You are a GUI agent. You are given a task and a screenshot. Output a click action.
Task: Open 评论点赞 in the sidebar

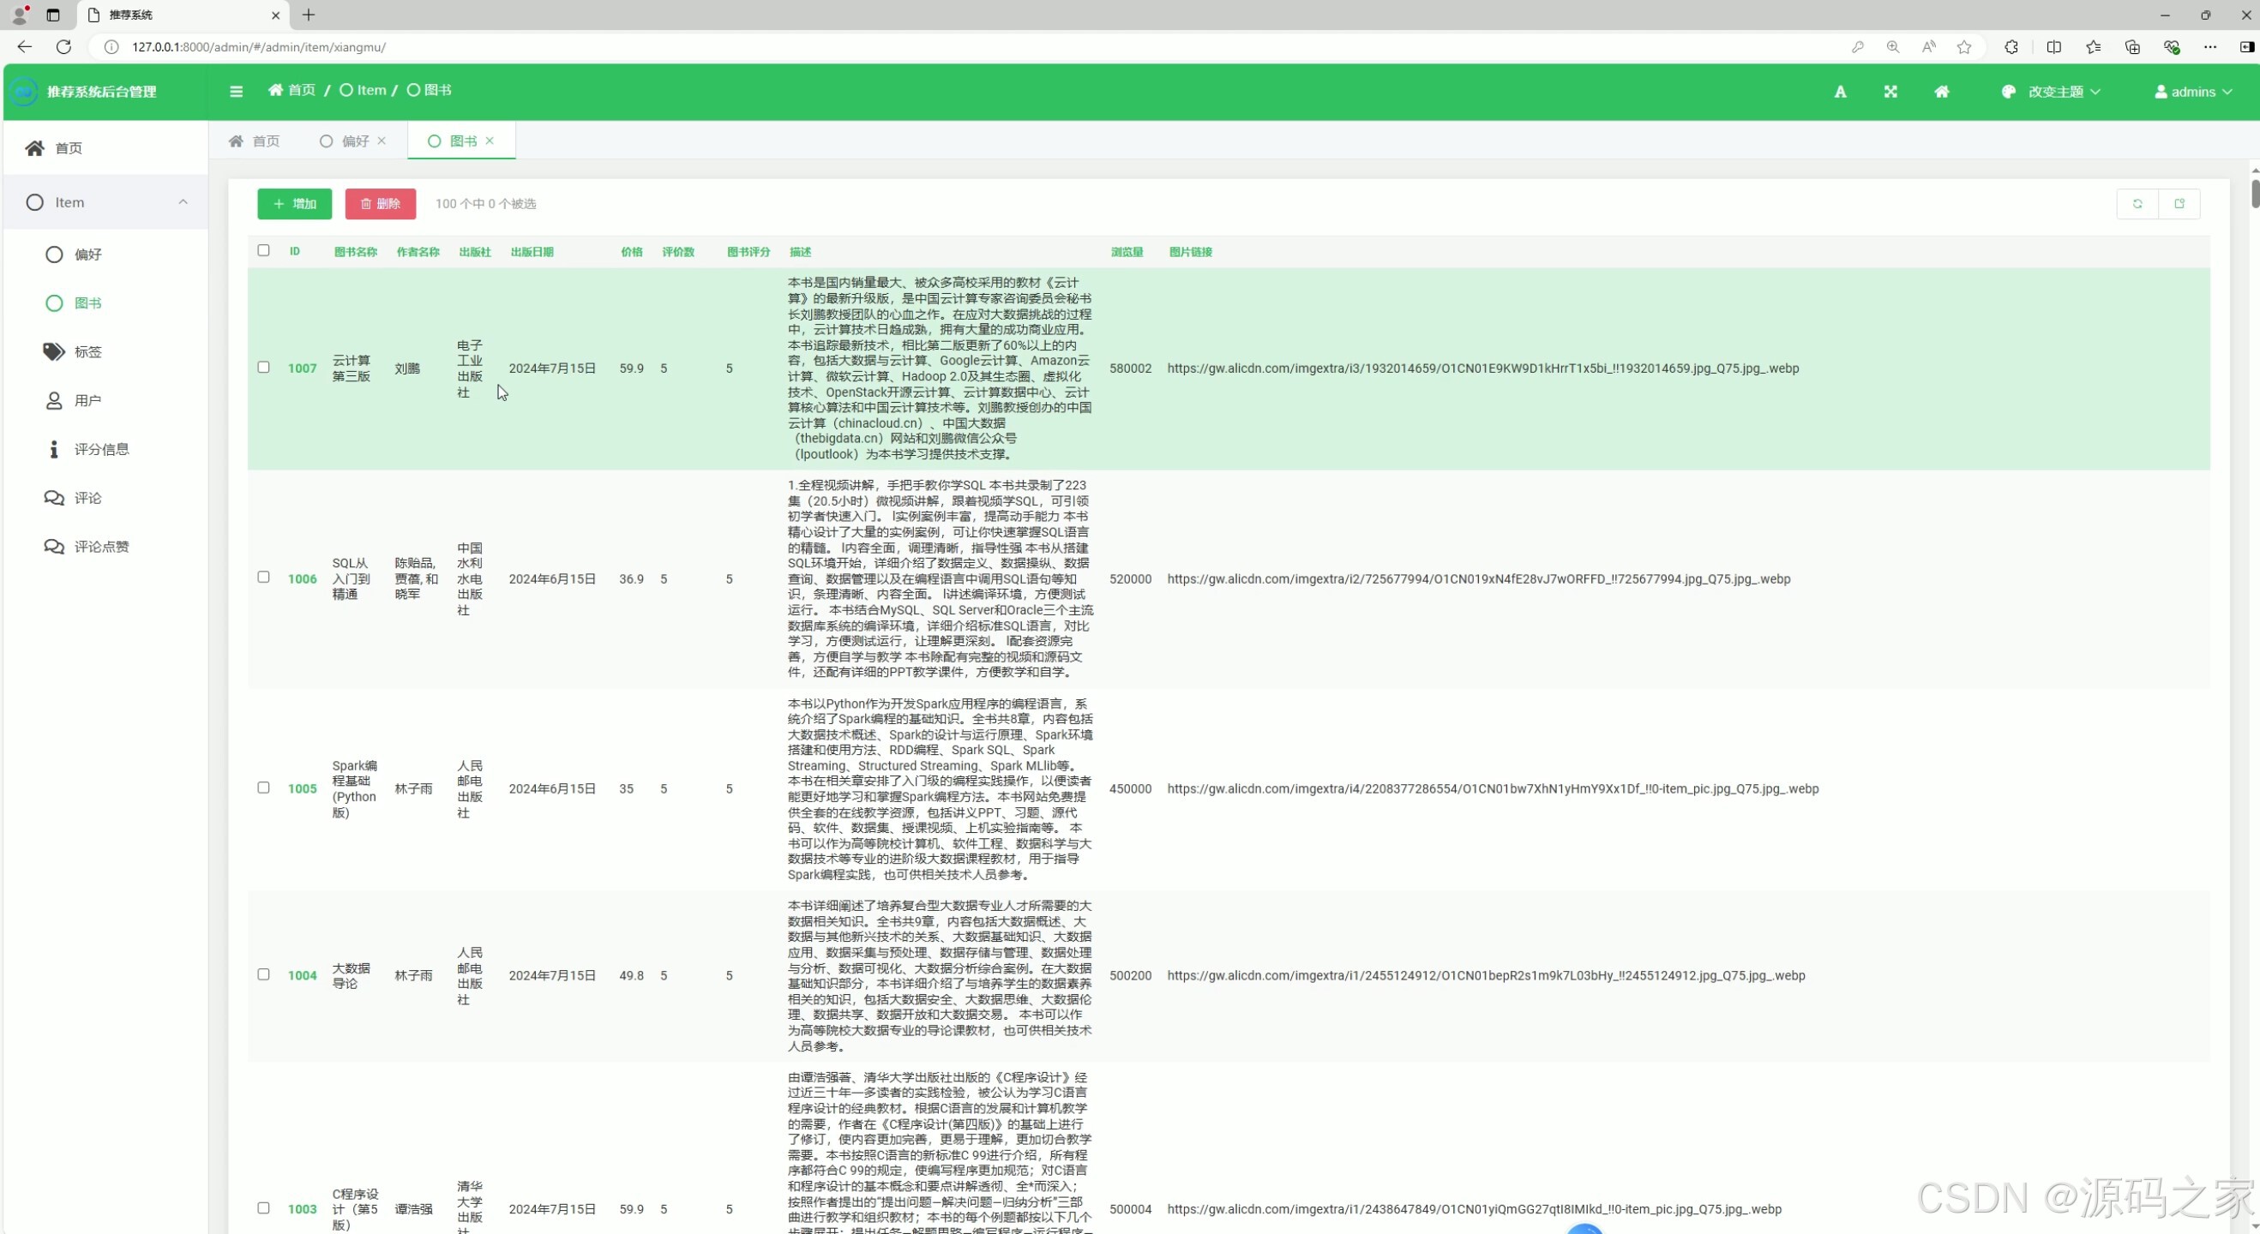(x=101, y=547)
